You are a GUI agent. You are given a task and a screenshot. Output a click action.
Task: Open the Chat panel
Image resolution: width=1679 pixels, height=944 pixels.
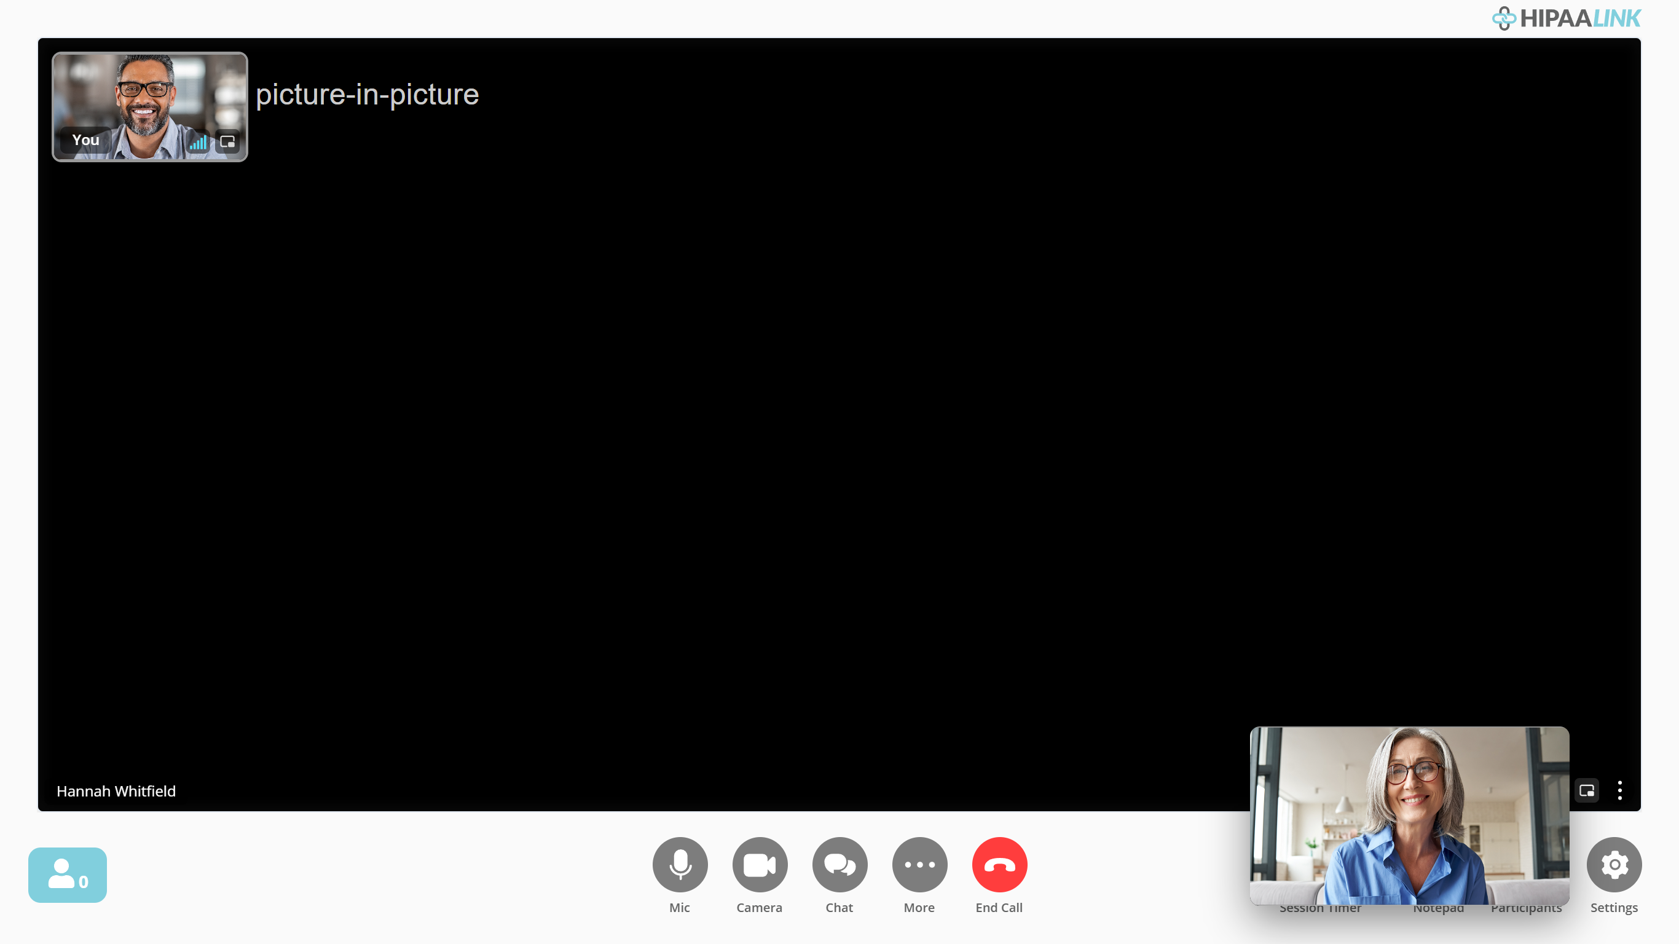pyautogui.click(x=840, y=865)
